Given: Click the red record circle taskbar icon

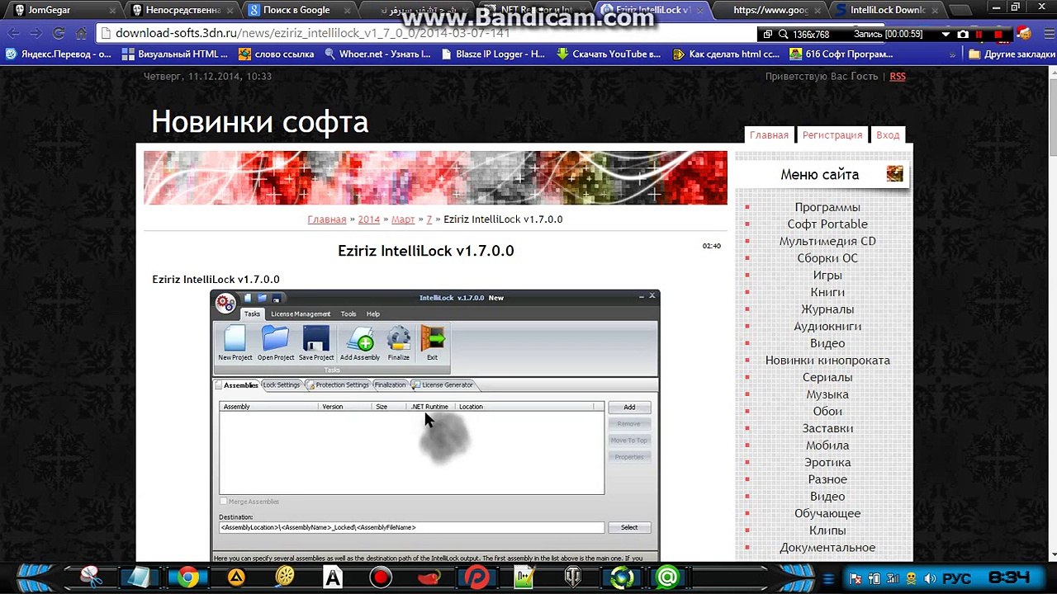Looking at the screenshot, I should coord(381,577).
